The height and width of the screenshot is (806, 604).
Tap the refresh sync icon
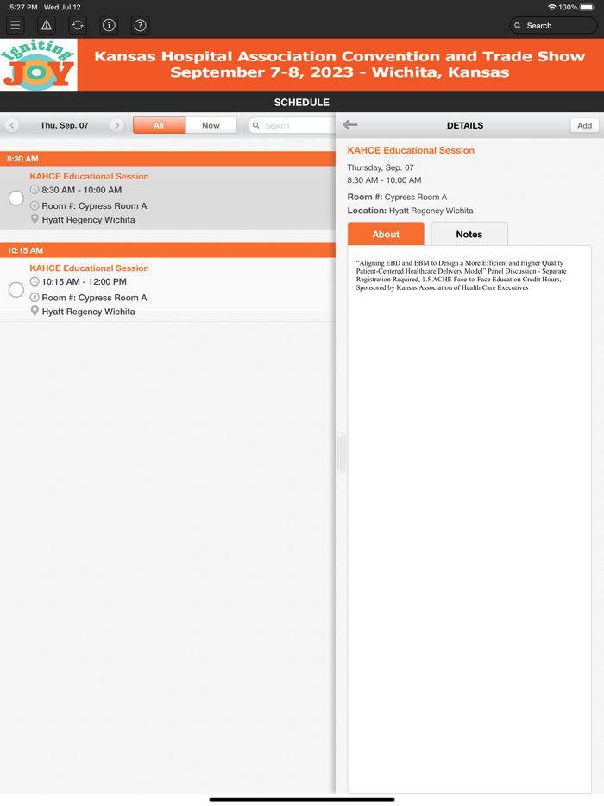point(78,25)
